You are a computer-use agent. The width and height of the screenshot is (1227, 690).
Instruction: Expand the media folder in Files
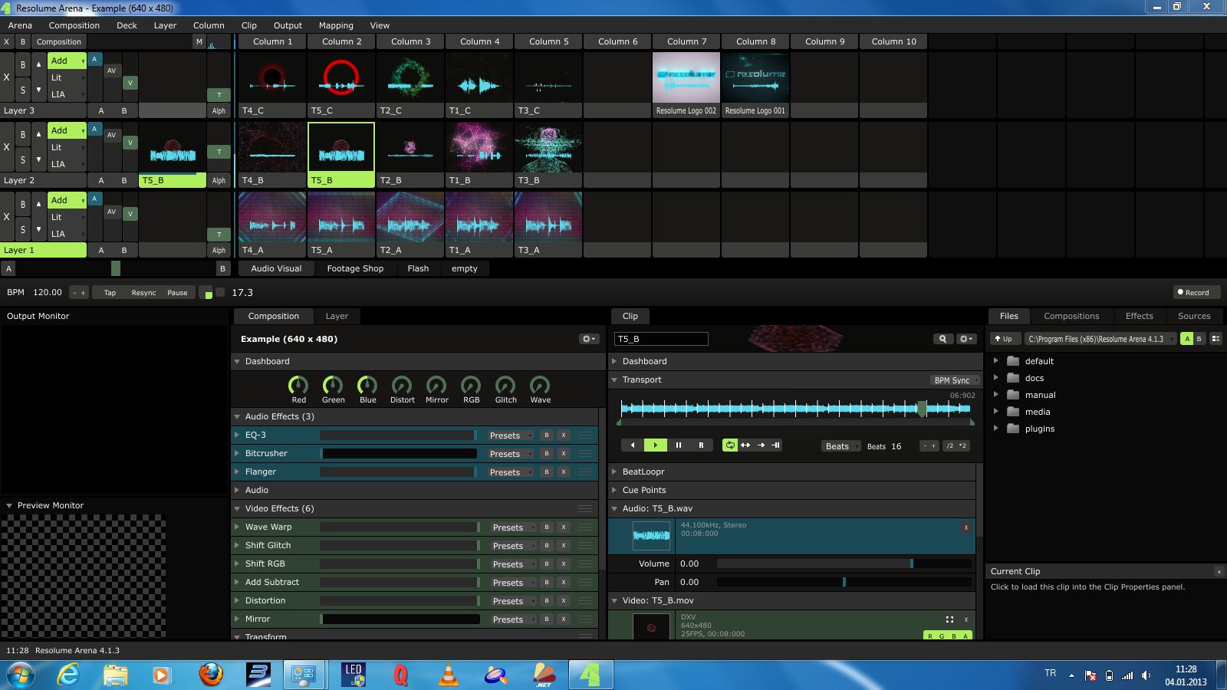996,412
